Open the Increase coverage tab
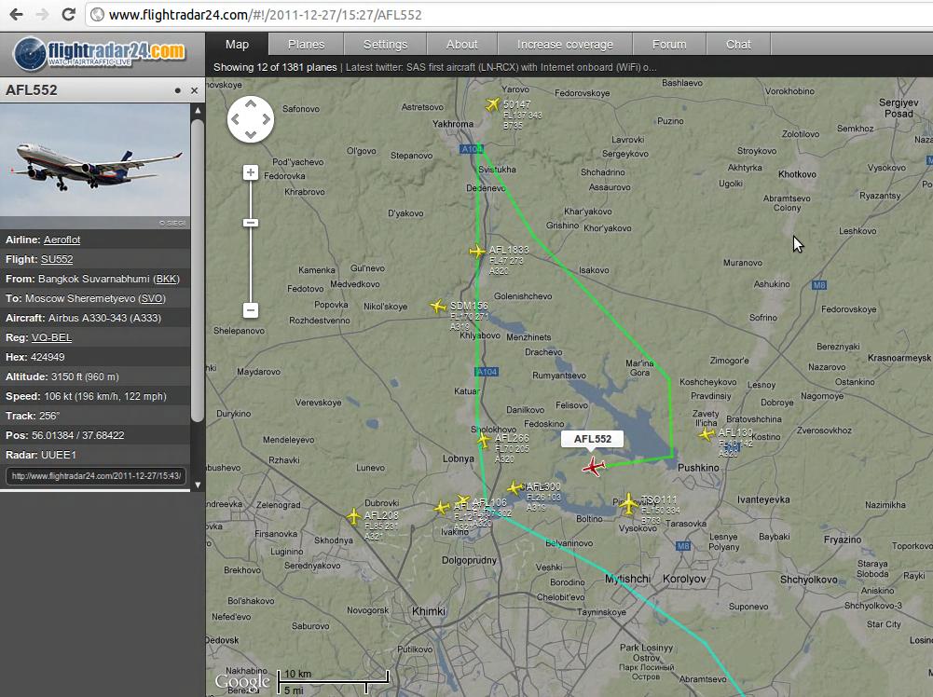Viewport: 933px width, 697px height. pyautogui.click(x=565, y=45)
